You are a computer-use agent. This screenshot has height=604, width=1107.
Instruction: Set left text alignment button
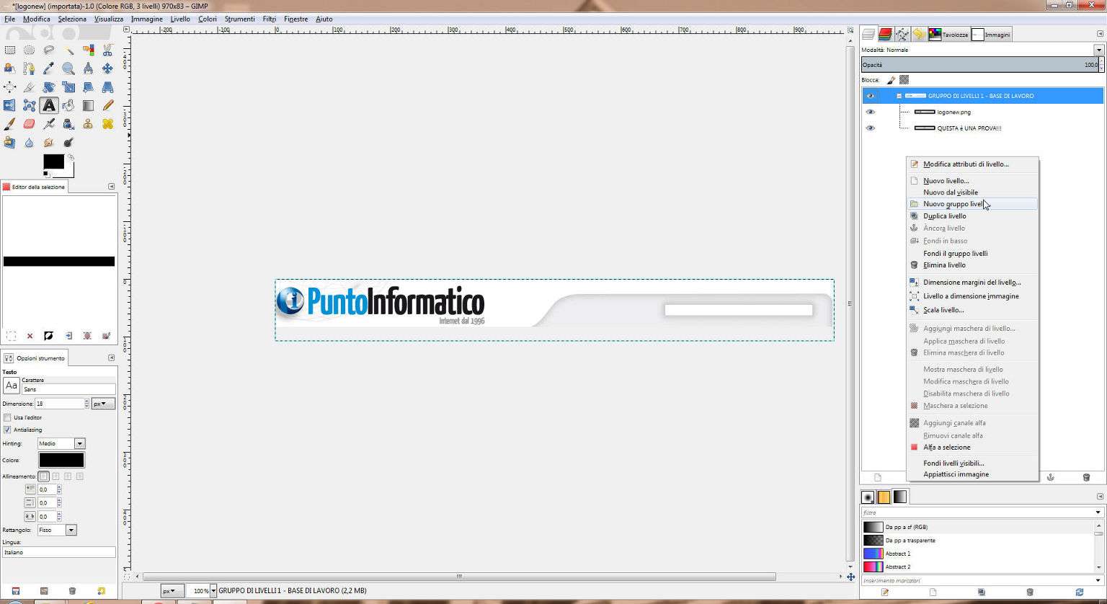(x=44, y=476)
